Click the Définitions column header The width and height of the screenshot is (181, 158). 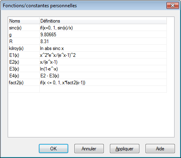[103, 21]
